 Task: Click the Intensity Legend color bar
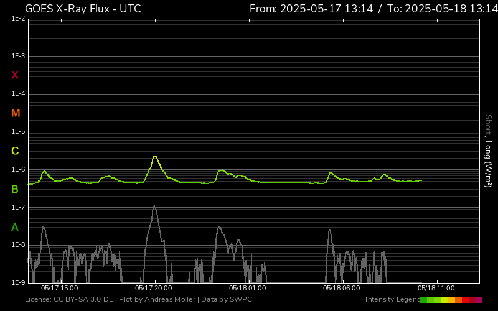(x=451, y=300)
